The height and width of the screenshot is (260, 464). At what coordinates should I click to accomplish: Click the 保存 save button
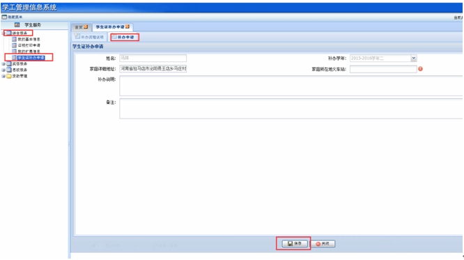point(295,244)
